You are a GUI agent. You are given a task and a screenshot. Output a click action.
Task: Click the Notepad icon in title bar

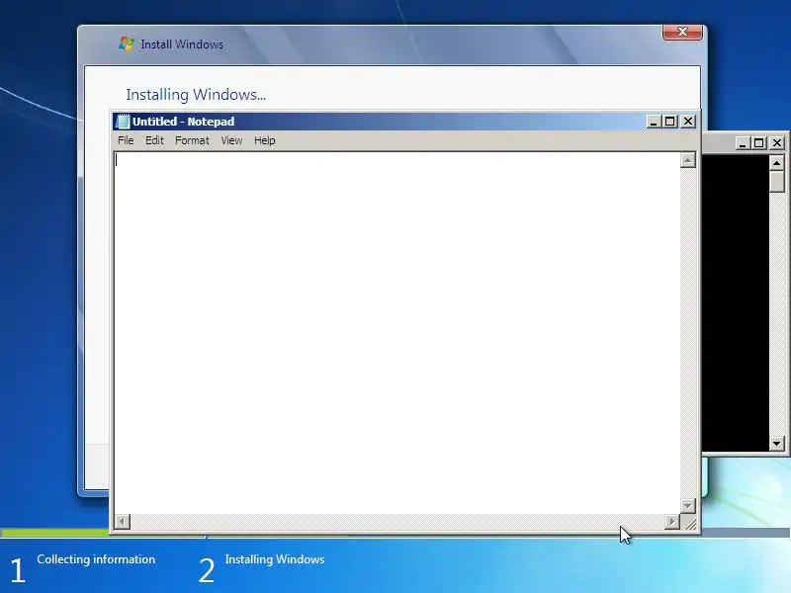(x=123, y=122)
